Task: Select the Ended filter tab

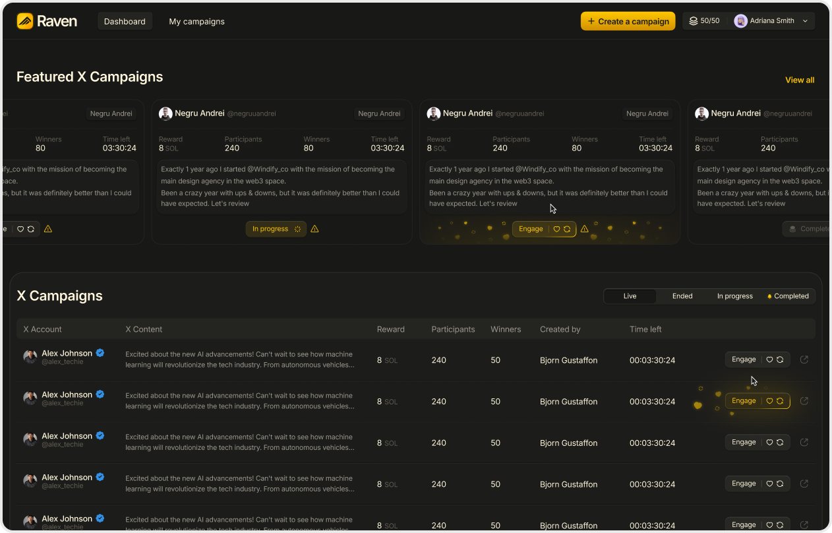Action: 682,296
